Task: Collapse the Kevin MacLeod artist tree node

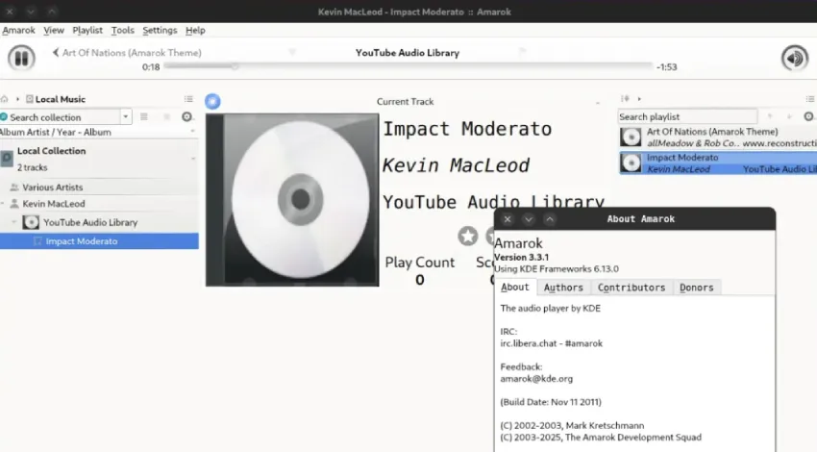Action: tap(4, 204)
